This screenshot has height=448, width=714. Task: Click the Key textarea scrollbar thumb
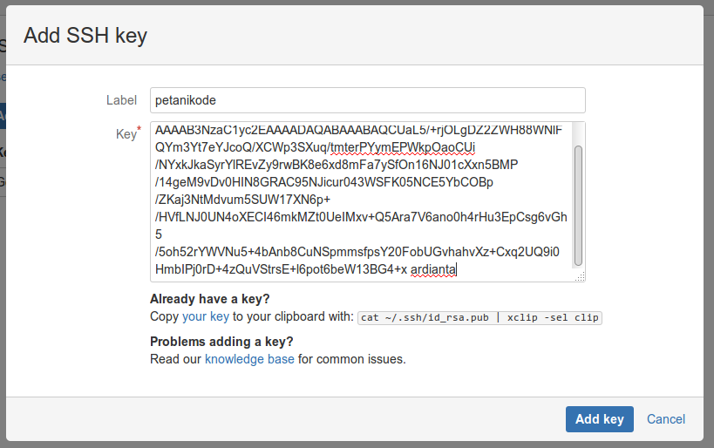578,206
